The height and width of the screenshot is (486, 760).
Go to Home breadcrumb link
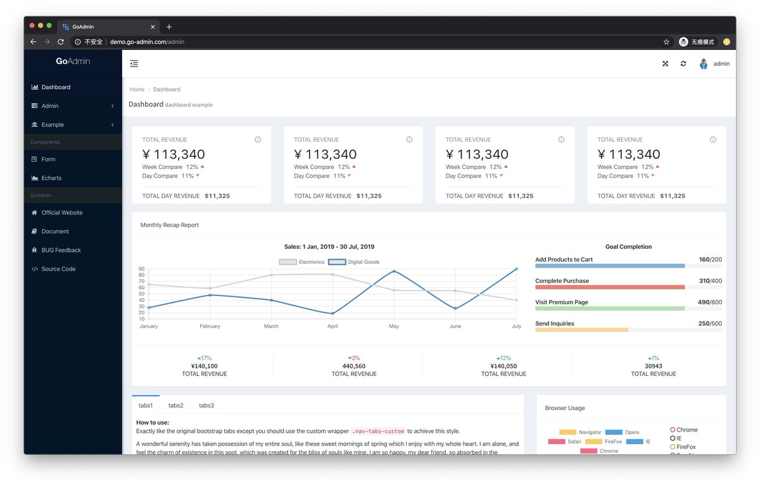pyautogui.click(x=137, y=89)
